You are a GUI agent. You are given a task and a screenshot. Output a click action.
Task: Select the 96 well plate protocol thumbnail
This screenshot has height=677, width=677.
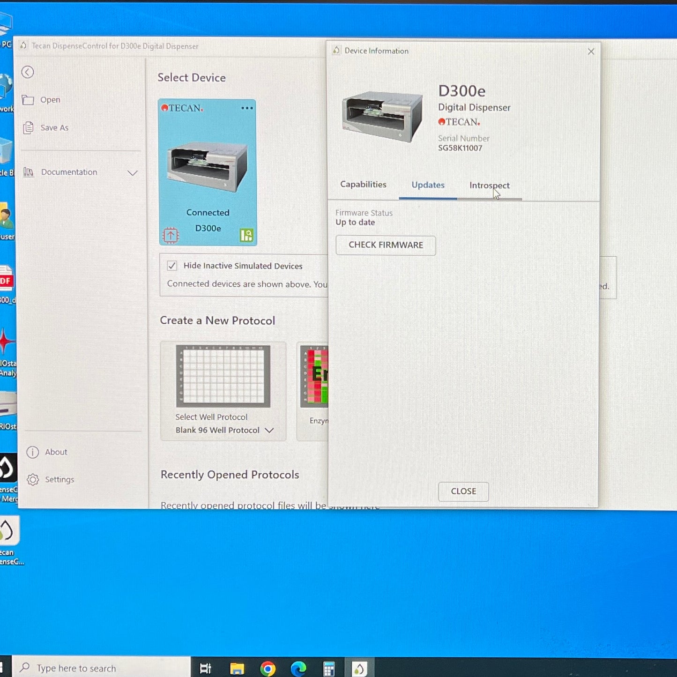point(223,376)
